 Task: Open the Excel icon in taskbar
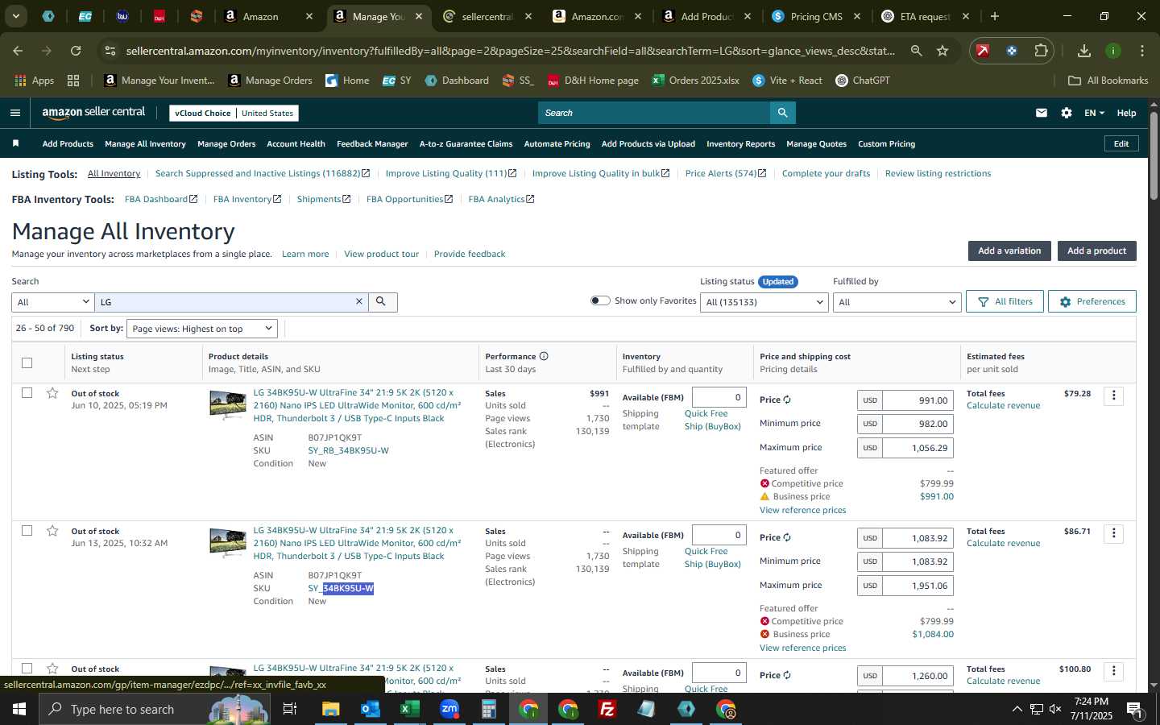pos(410,709)
